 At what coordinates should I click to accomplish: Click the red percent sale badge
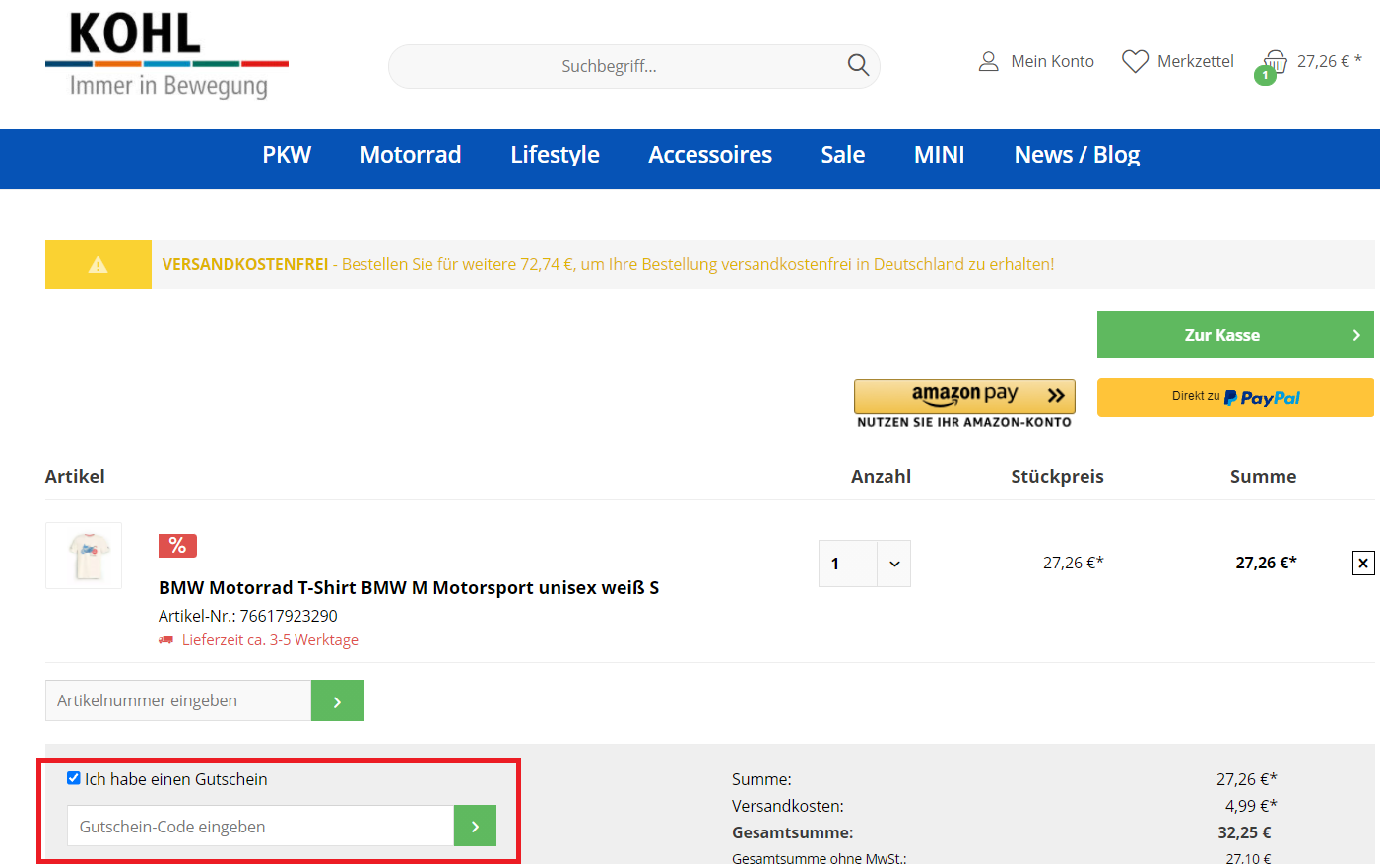point(177,545)
